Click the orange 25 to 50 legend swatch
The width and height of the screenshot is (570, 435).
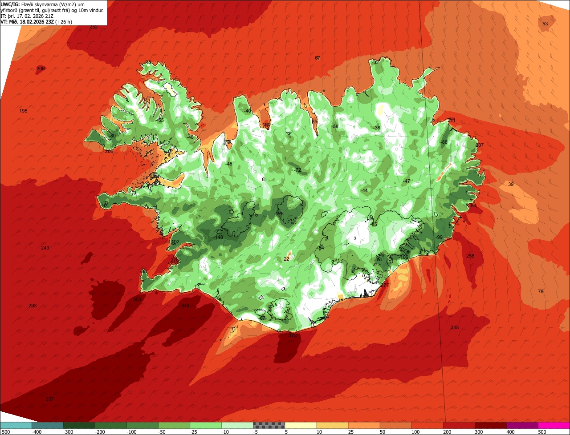click(364, 425)
